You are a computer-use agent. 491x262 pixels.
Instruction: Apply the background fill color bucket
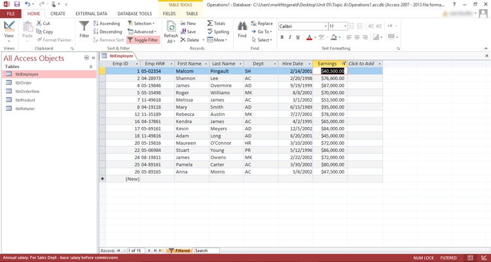point(333,37)
